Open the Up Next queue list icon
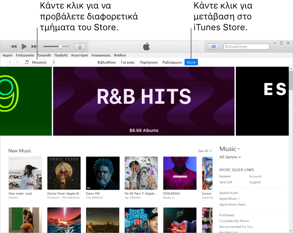Image resolution: width=293 pixels, height=233 pixels. (213, 46)
